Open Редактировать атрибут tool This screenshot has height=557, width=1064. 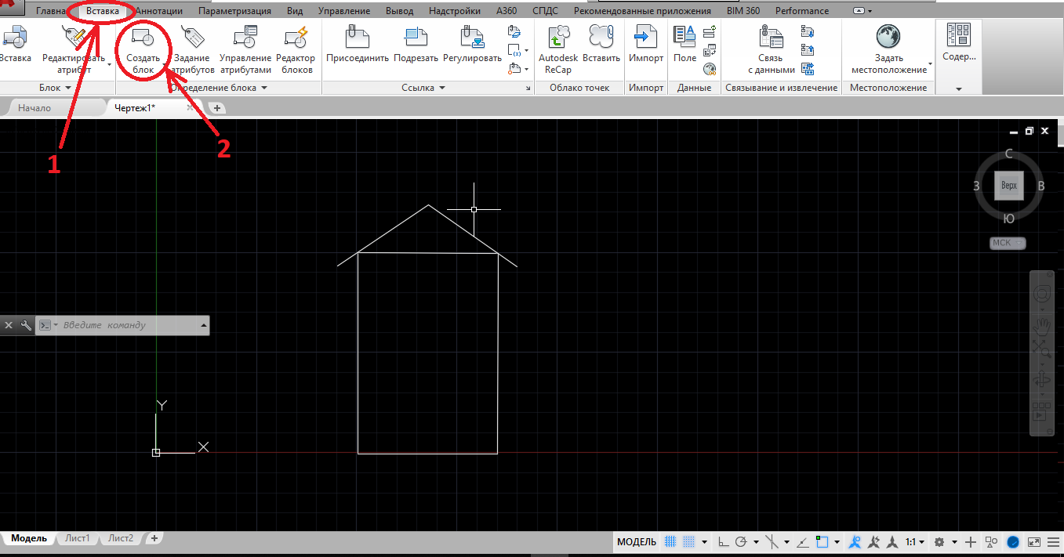74,50
